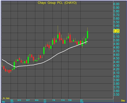Select the 5.90 price axis label
127x103 pixels.
(x=116, y=8)
